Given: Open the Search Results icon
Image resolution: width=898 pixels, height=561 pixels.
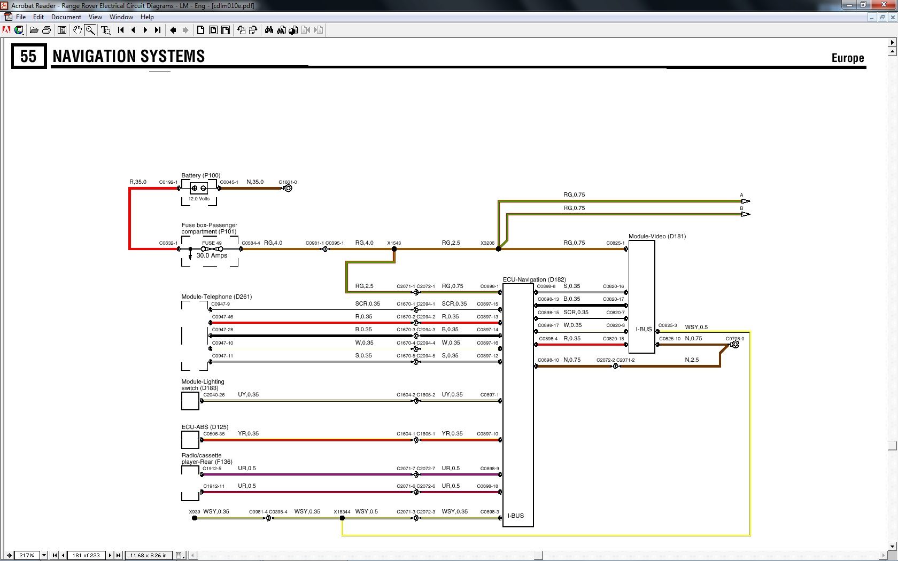Looking at the screenshot, I should coord(293,30).
